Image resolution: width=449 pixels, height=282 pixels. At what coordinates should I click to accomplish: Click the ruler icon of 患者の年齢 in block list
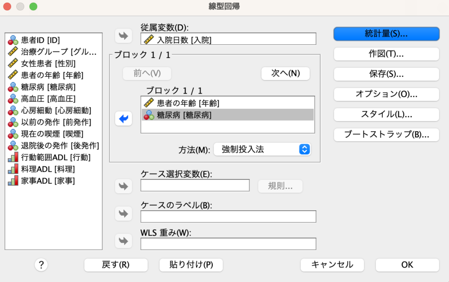(149, 103)
